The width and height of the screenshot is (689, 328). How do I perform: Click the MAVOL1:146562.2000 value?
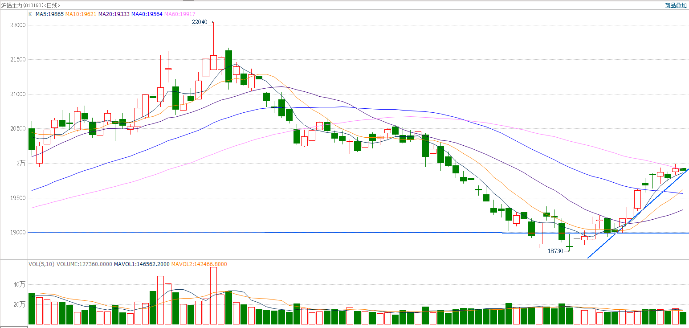click(142, 264)
